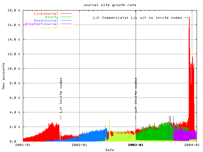Image resolution: width=203 pixels, height=152 pixels.
Task: Click the blue DeadJournal legend line sample
Action: click(66, 20)
